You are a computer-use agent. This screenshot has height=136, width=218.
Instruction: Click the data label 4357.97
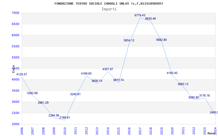[x=108, y=69]
